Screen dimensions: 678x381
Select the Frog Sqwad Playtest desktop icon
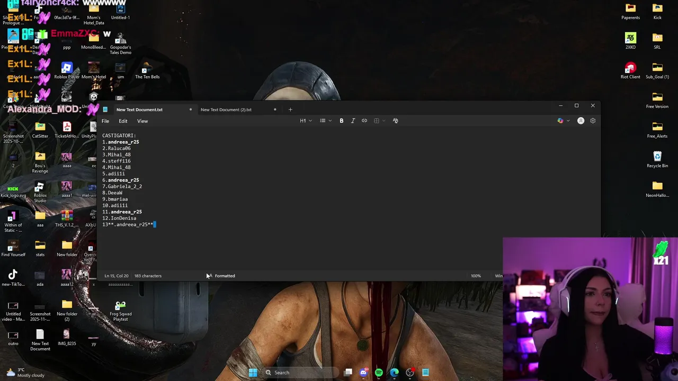pyautogui.click(x=120, y=311)
